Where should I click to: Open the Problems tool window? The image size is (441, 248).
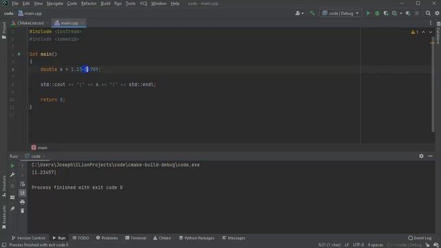[x=107, y=238]
